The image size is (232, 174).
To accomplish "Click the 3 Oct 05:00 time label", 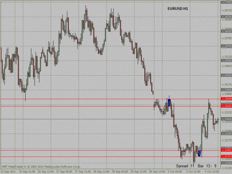I will (x=175, y=172).
